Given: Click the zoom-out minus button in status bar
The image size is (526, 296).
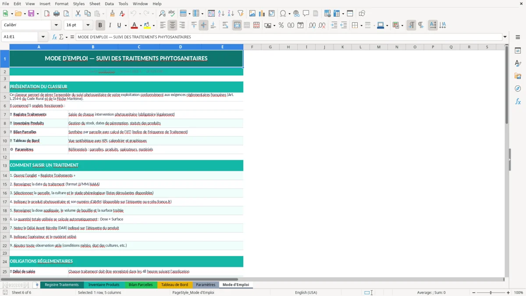Looking at the screenshot, I should click(x=473, y=292).
